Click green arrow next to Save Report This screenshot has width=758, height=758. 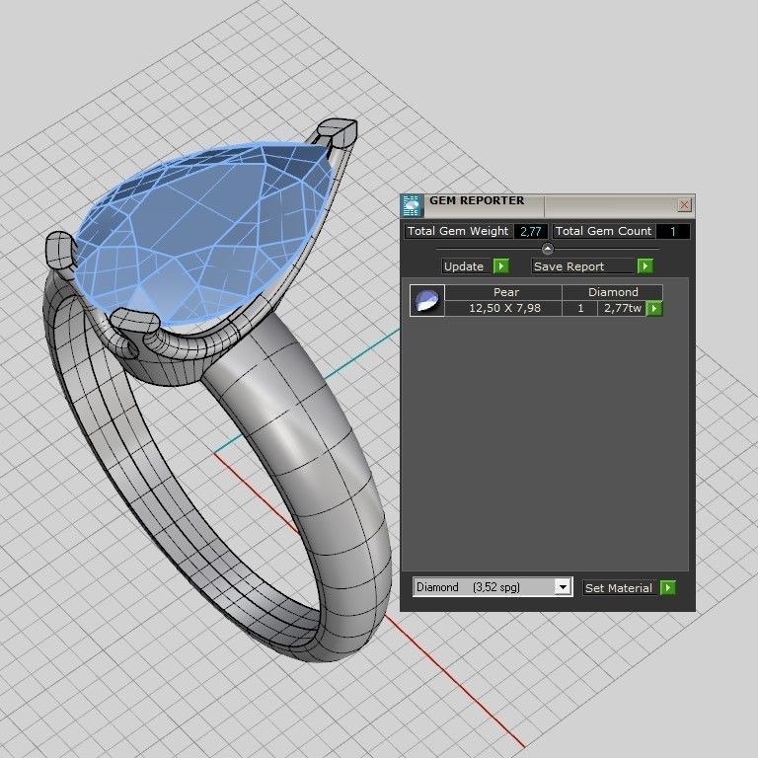point(645,265)
